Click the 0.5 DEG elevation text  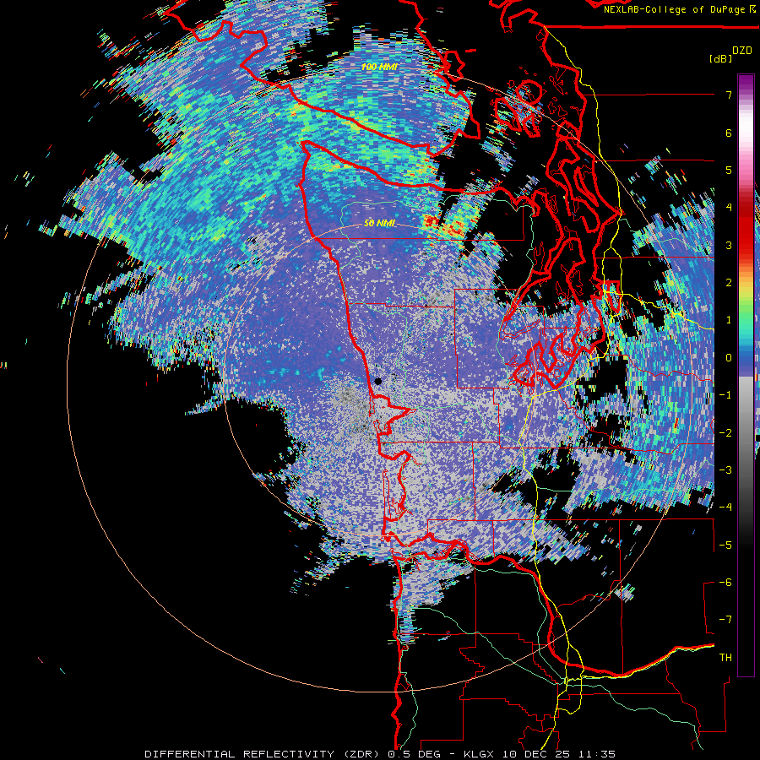click(x=415, y=754)
